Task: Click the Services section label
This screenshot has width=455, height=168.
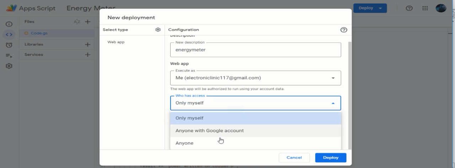Action: click(34, 55)
